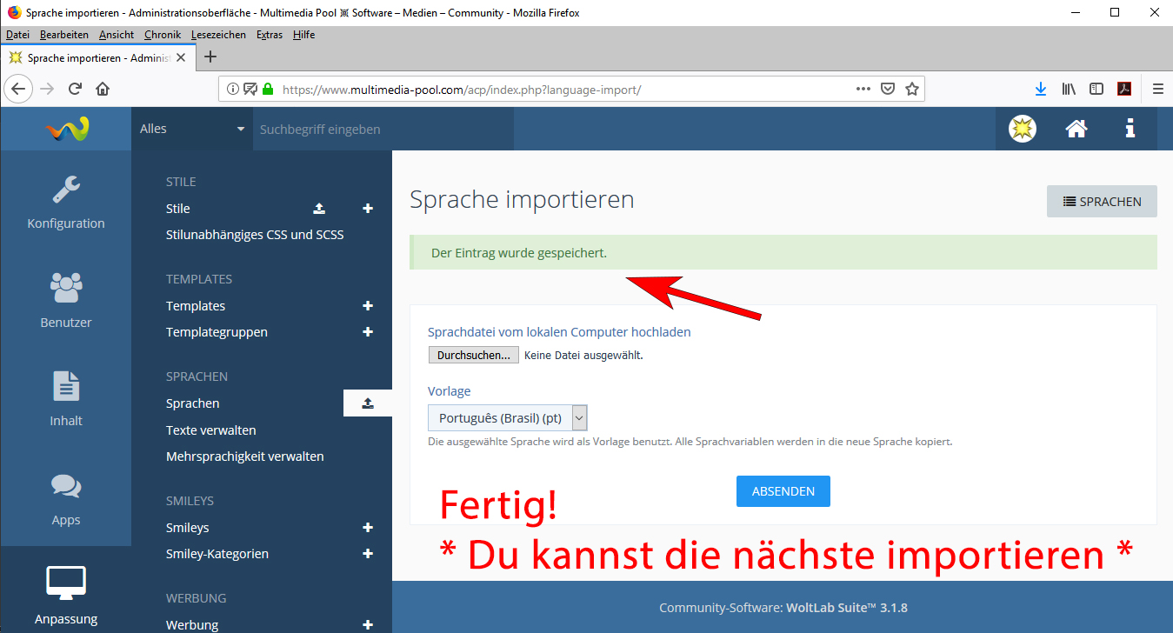Open the Lesezeichen menu

coord(218,35)
